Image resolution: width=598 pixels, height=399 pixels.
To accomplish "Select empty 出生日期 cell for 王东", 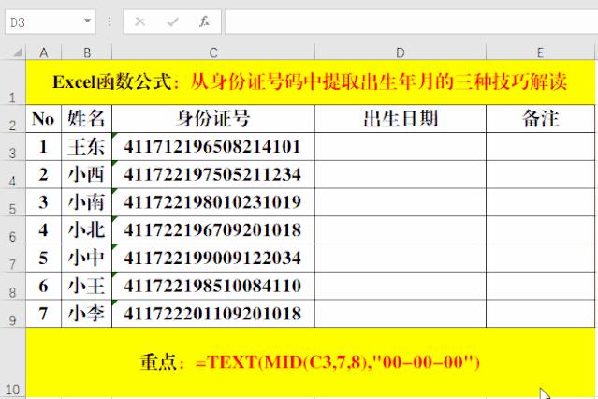I will tap(400, 147).
